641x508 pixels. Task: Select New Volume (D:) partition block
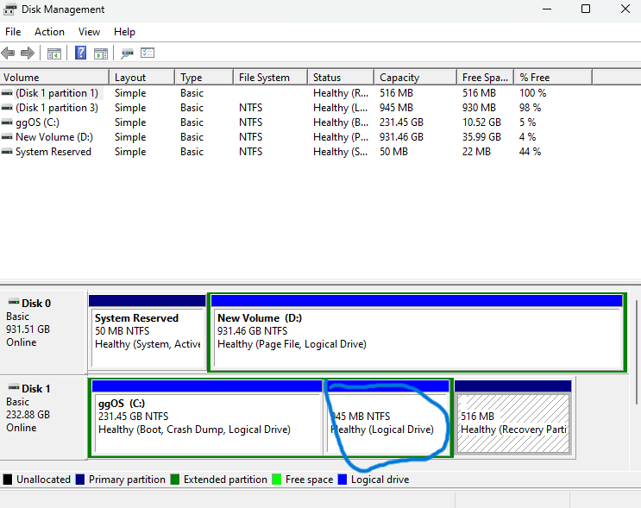point(417,332)
